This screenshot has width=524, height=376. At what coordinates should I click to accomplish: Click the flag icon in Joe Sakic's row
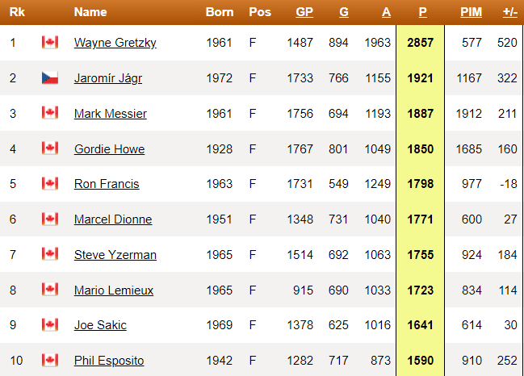50,325
